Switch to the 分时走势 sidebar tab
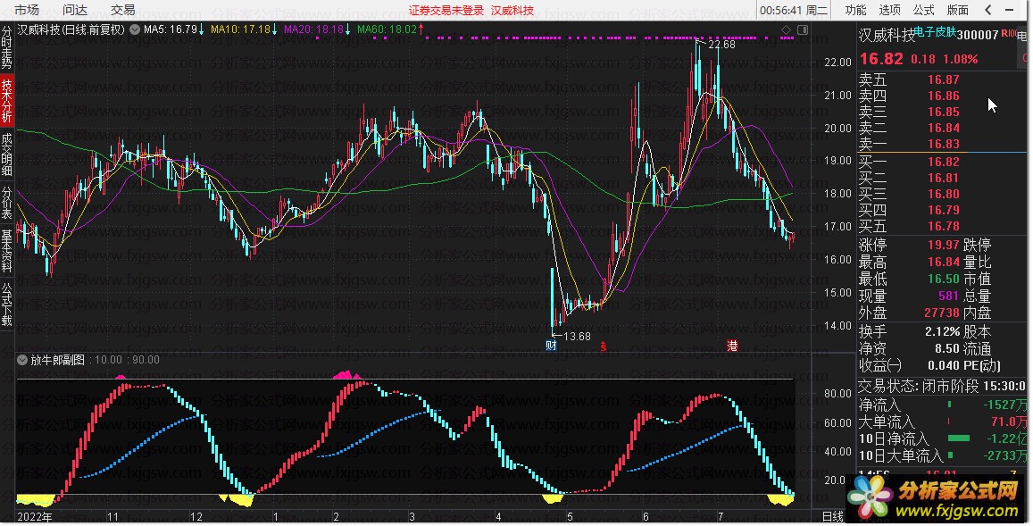 (x=6, y=46)
